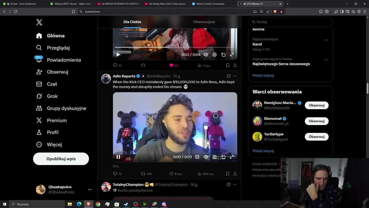Open the Adin Reports display name

(124, 76)
